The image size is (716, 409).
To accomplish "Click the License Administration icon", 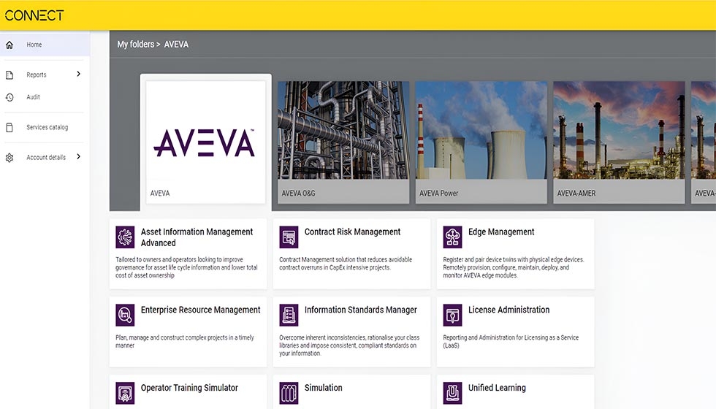I will (452, 315).
